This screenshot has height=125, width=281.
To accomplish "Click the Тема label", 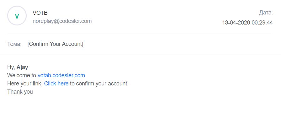I will pyautogui.click(x=14, y=44).
